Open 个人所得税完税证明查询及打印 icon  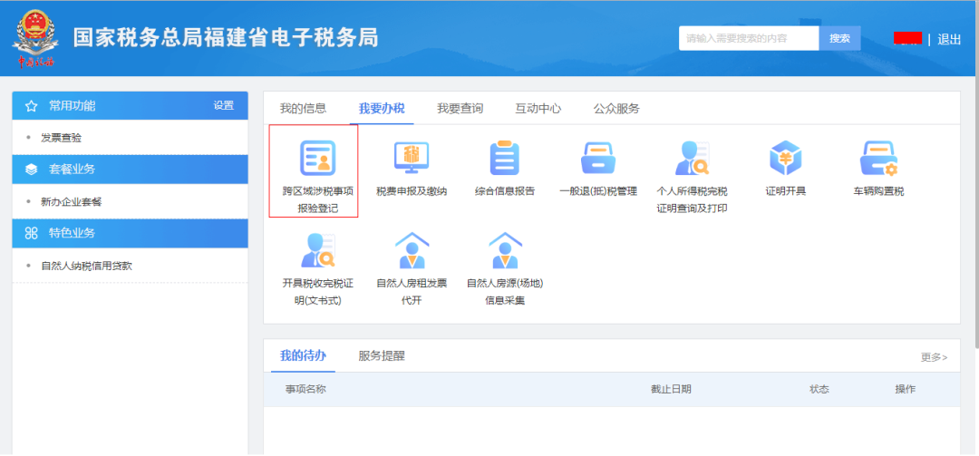(x=692, y=158)
